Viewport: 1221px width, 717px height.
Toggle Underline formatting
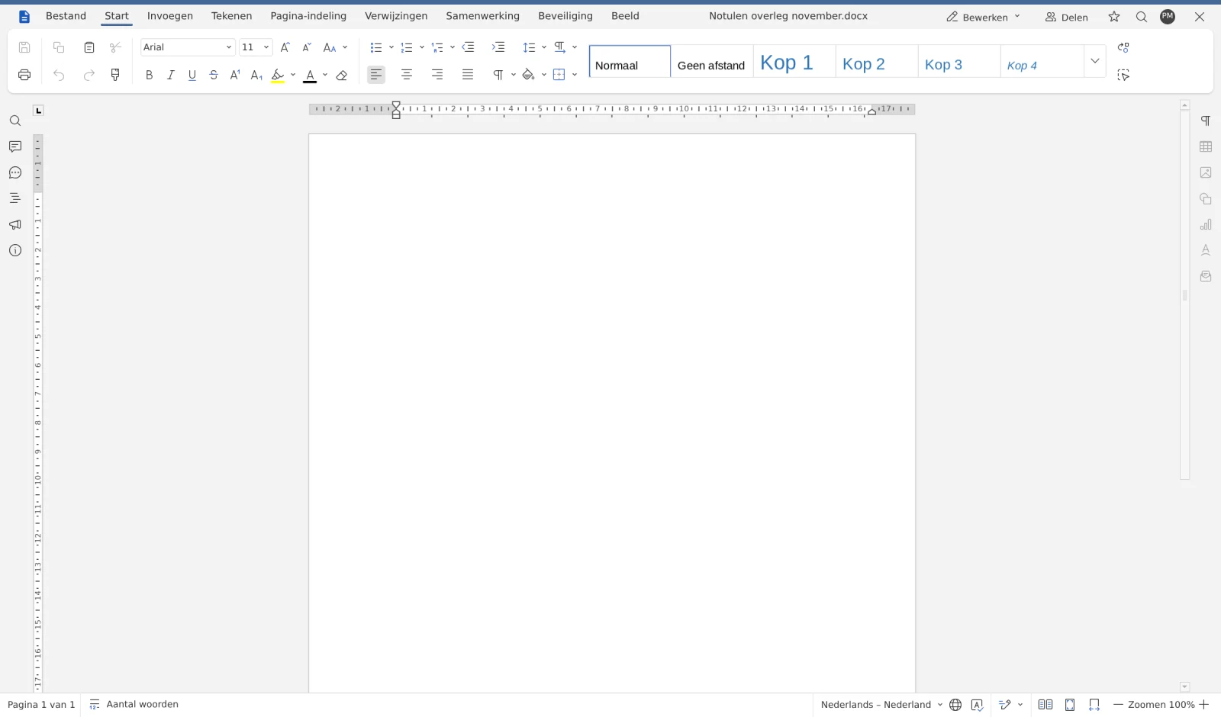(x=192, y=75)
